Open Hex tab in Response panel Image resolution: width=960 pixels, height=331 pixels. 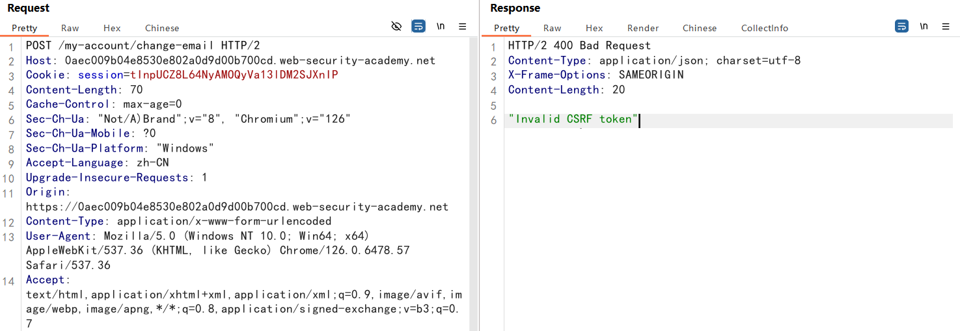tap(594, 28)
